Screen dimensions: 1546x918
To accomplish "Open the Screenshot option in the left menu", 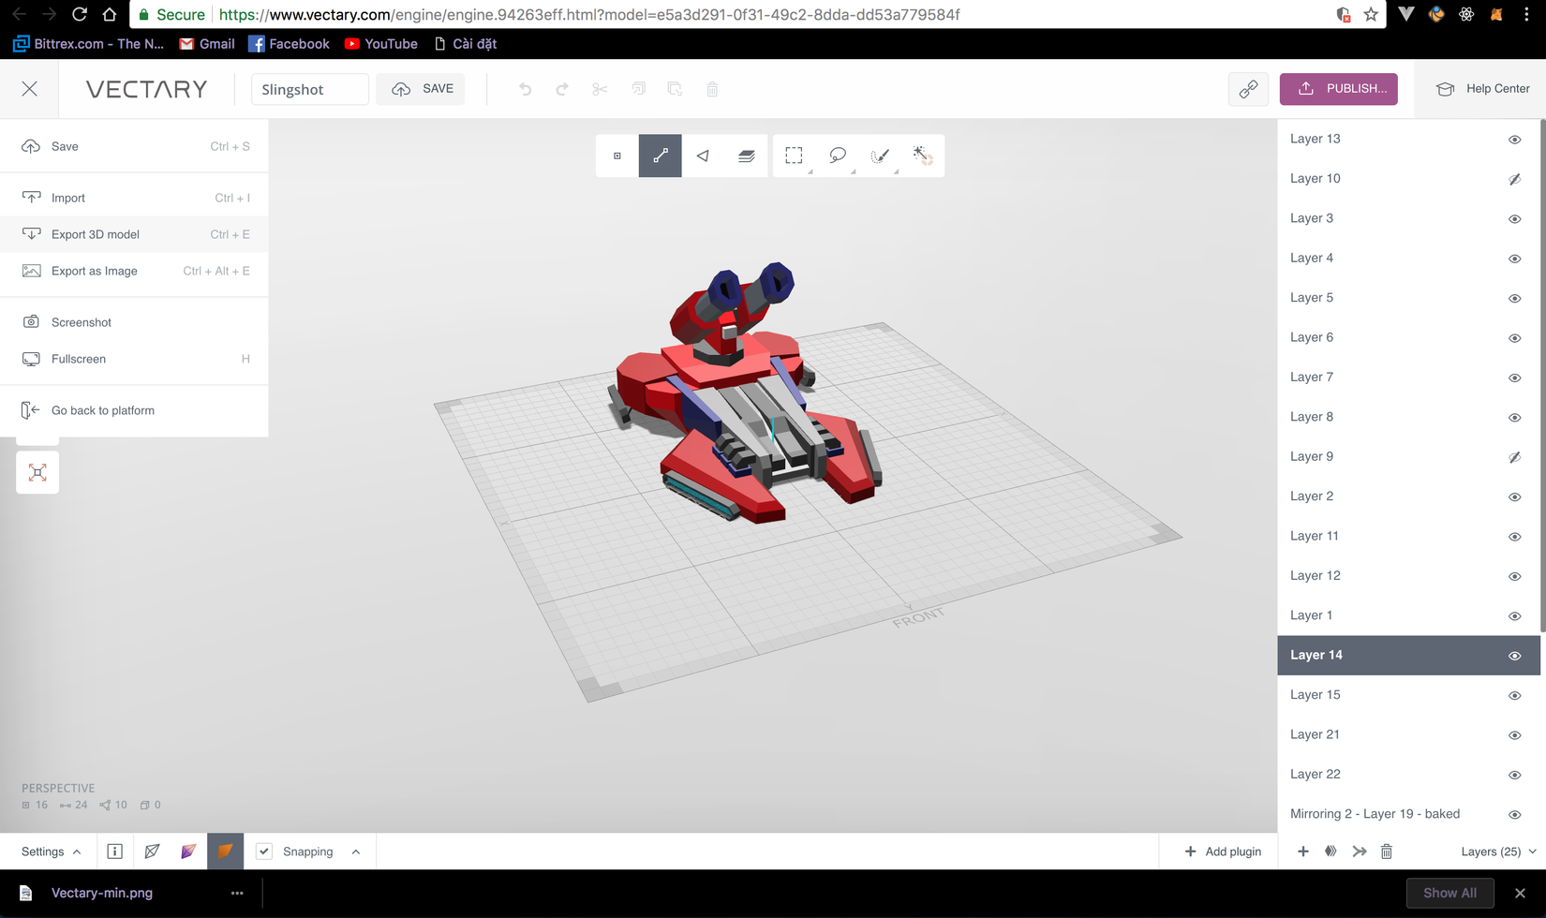I will click(81, 322).
